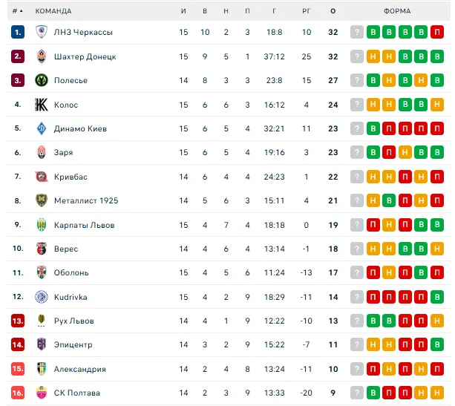Click the Колос team logo
This screenshot has width=455, height=406.
pos(42,105)
